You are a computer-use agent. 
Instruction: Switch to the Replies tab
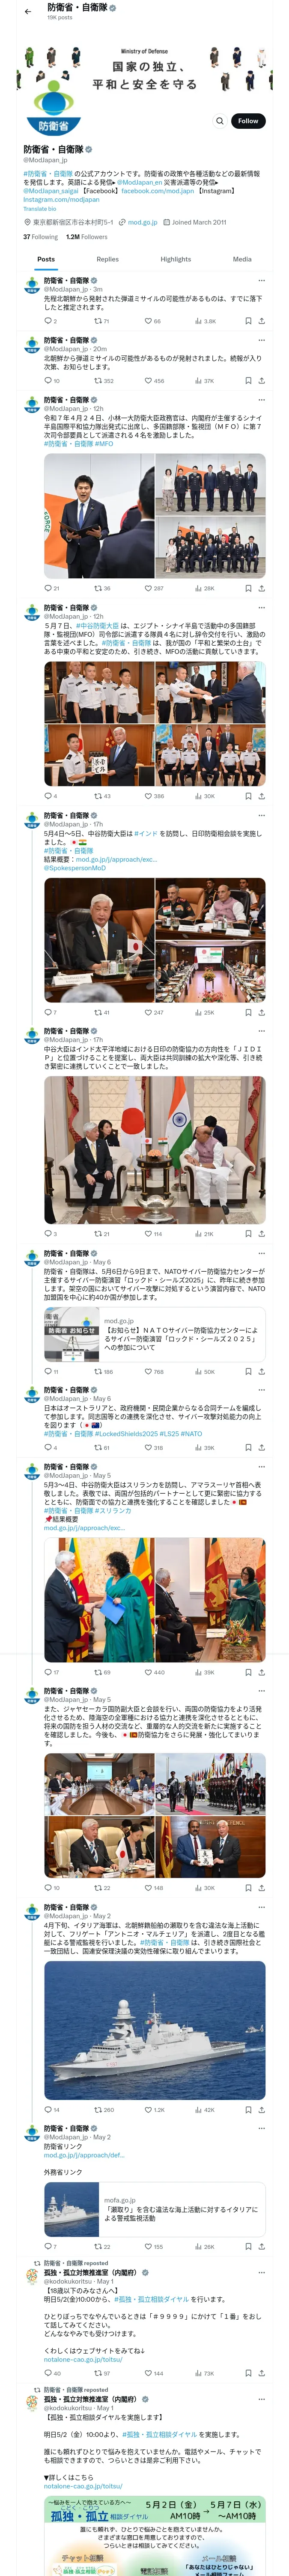pyautogui.click(x=107, y=259)
